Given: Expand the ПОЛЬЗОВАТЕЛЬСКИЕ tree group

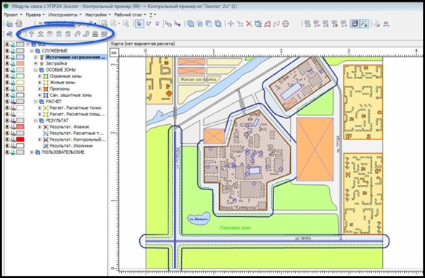Looking at the screenshot, I should click(x=32, y=152).
